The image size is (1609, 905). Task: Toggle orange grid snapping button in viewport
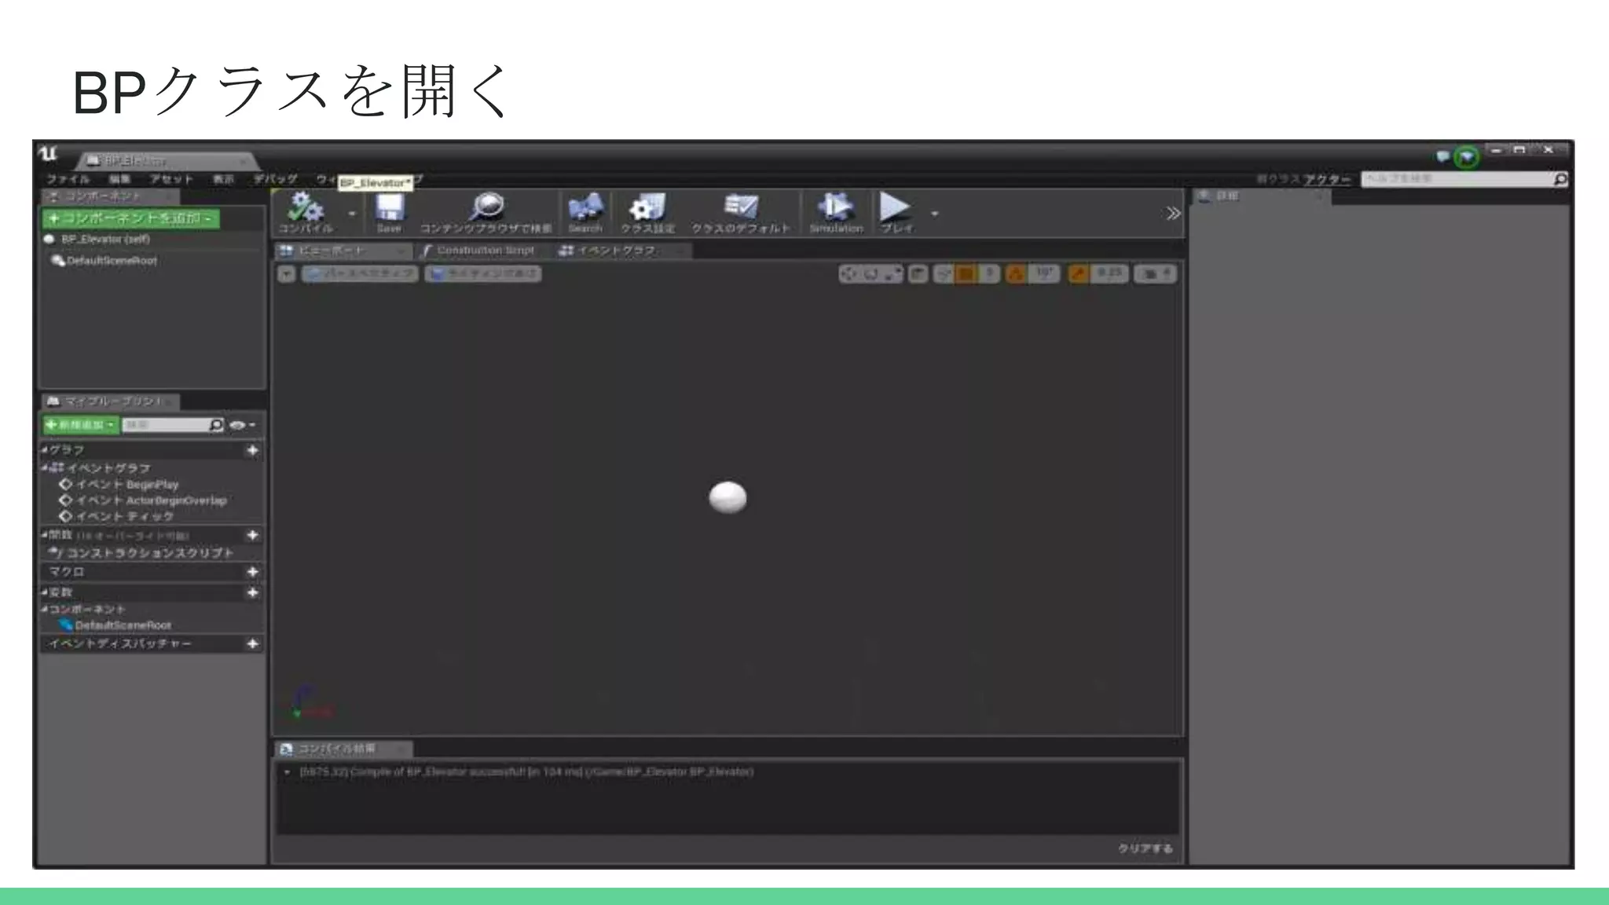coord(965,273)
